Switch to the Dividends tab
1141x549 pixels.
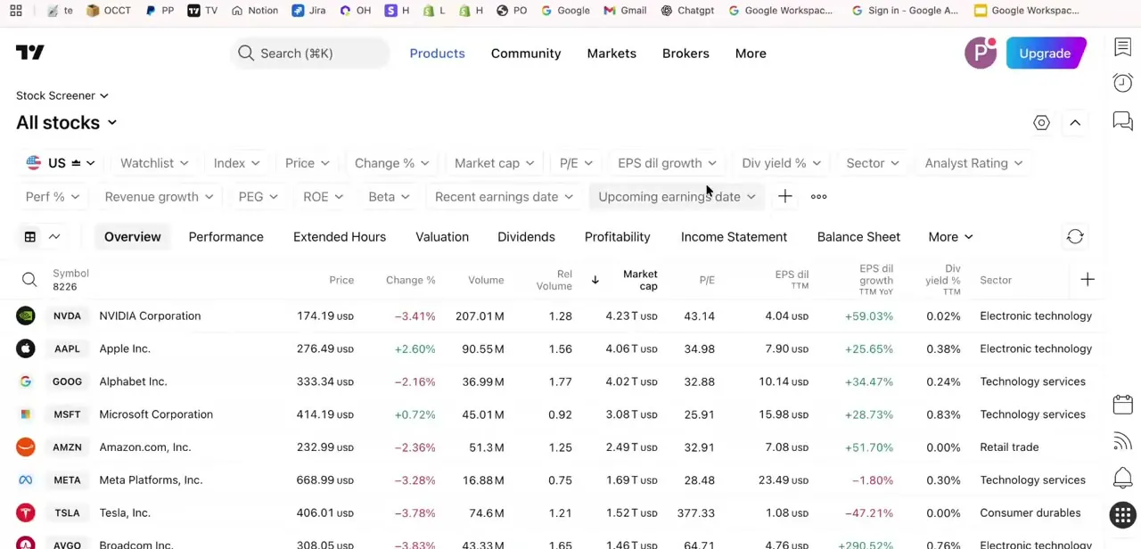click(526, 237)
